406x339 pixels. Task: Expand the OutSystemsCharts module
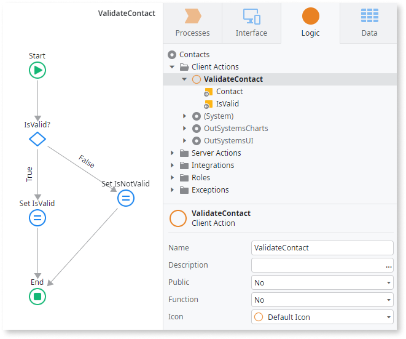coord(184,129)
